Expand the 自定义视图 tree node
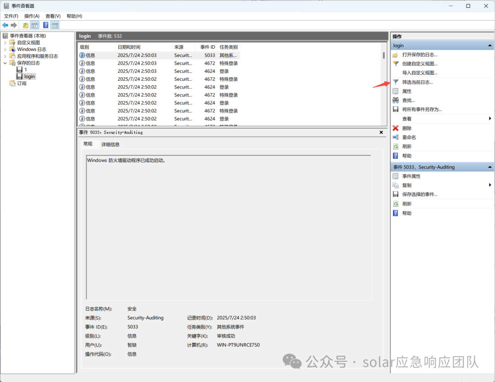Screen dimensions: 495x382 click(5, 42)
